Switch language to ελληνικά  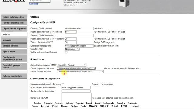tap(135, 106)
